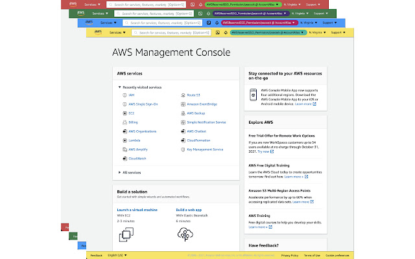Image resolution: width=415 pixels, height=259 pixels.
Task: Open CloudShell icon in the yellow bar
Action: pyautogui.click(x=218, y=32)
